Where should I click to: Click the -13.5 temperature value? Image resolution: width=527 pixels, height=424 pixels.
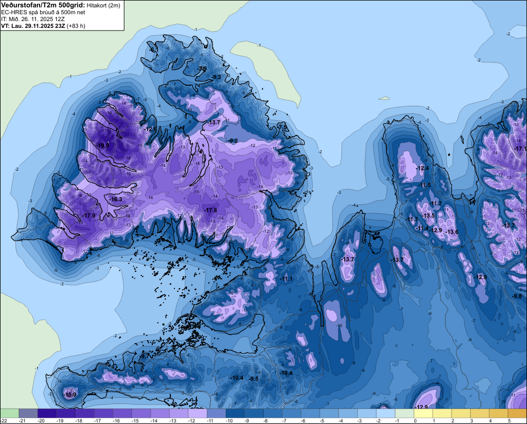pos(428,216)
